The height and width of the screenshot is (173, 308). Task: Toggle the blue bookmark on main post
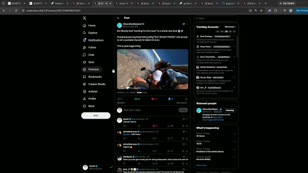click(x=169, y=99)
